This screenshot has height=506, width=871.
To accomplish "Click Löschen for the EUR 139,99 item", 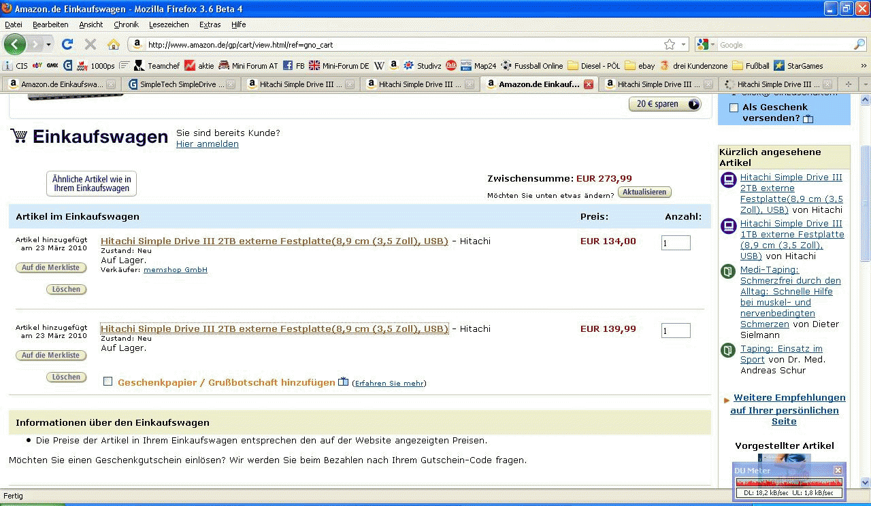I will pyautogui.click(x=67, y=377).
